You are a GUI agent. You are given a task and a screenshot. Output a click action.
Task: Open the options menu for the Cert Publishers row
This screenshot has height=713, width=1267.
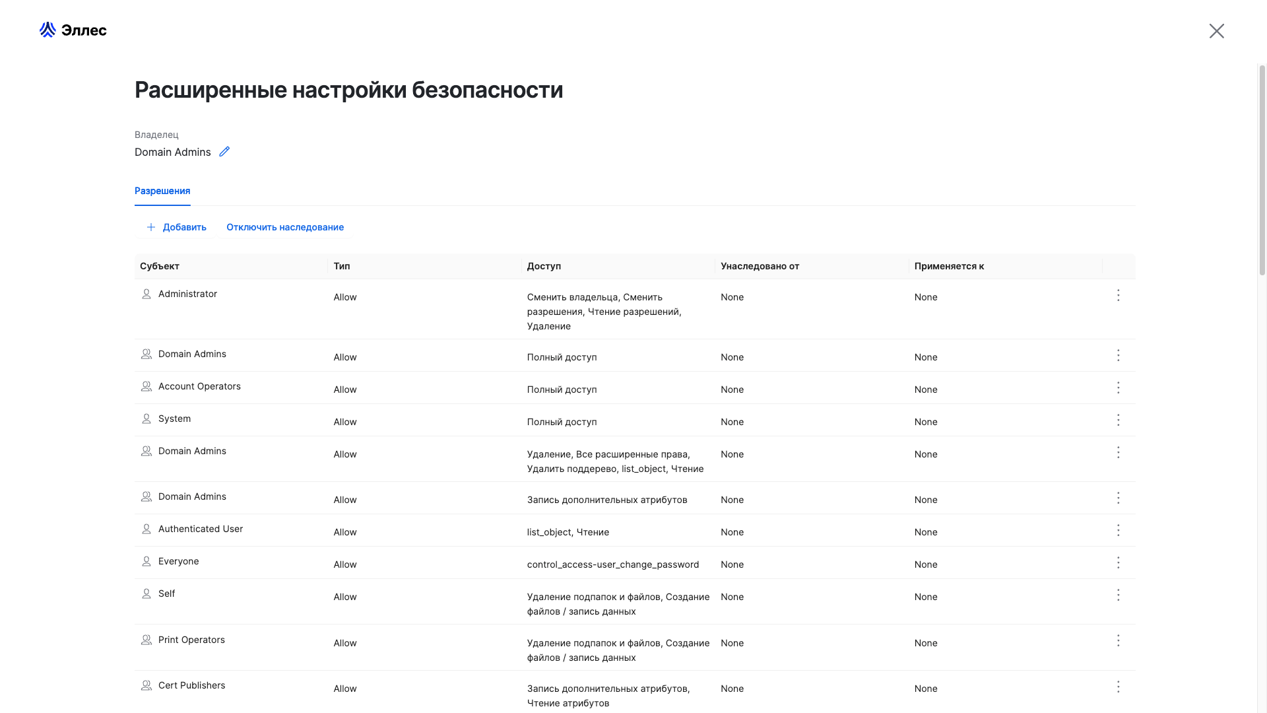tap(1118, 687)
